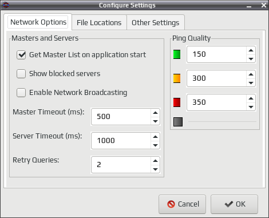269x218 pixels.
Task: Uncheck Get Master List on application start
Action: (x=21, y=55)
